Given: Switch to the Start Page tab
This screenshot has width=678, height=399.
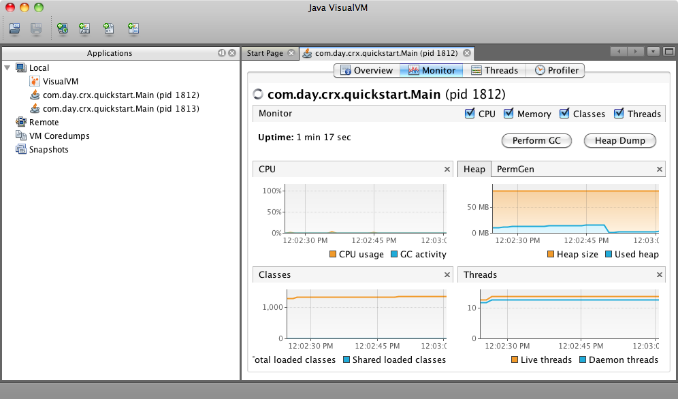Looking at the screenshot, I should pyautogui.click(x=265, y=53).
